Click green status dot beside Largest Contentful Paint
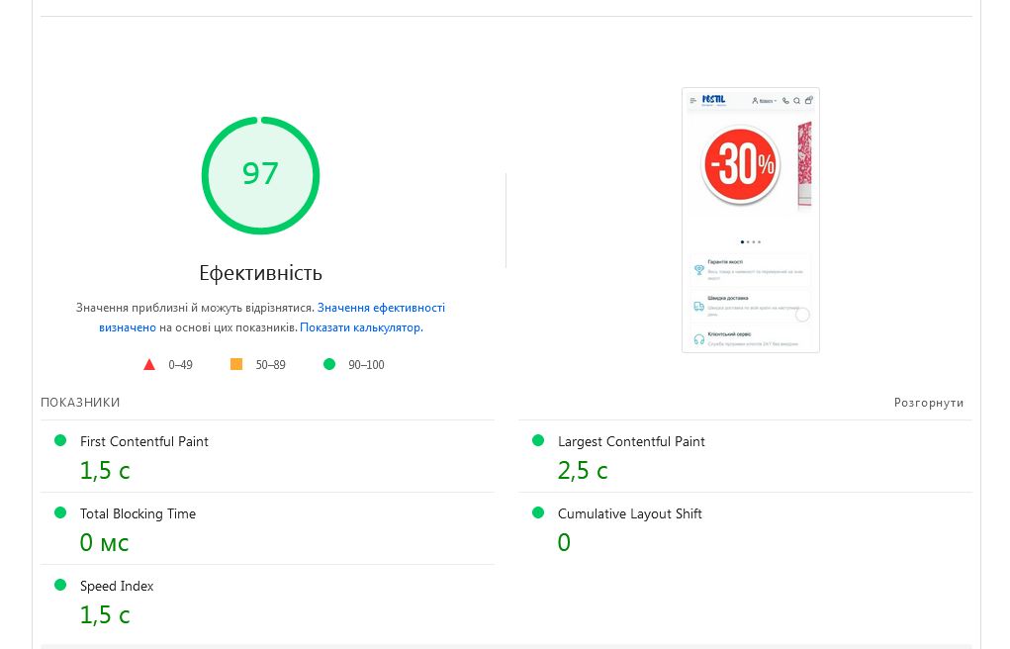This screenshot has height=649, width=1010. click(538, 440)
